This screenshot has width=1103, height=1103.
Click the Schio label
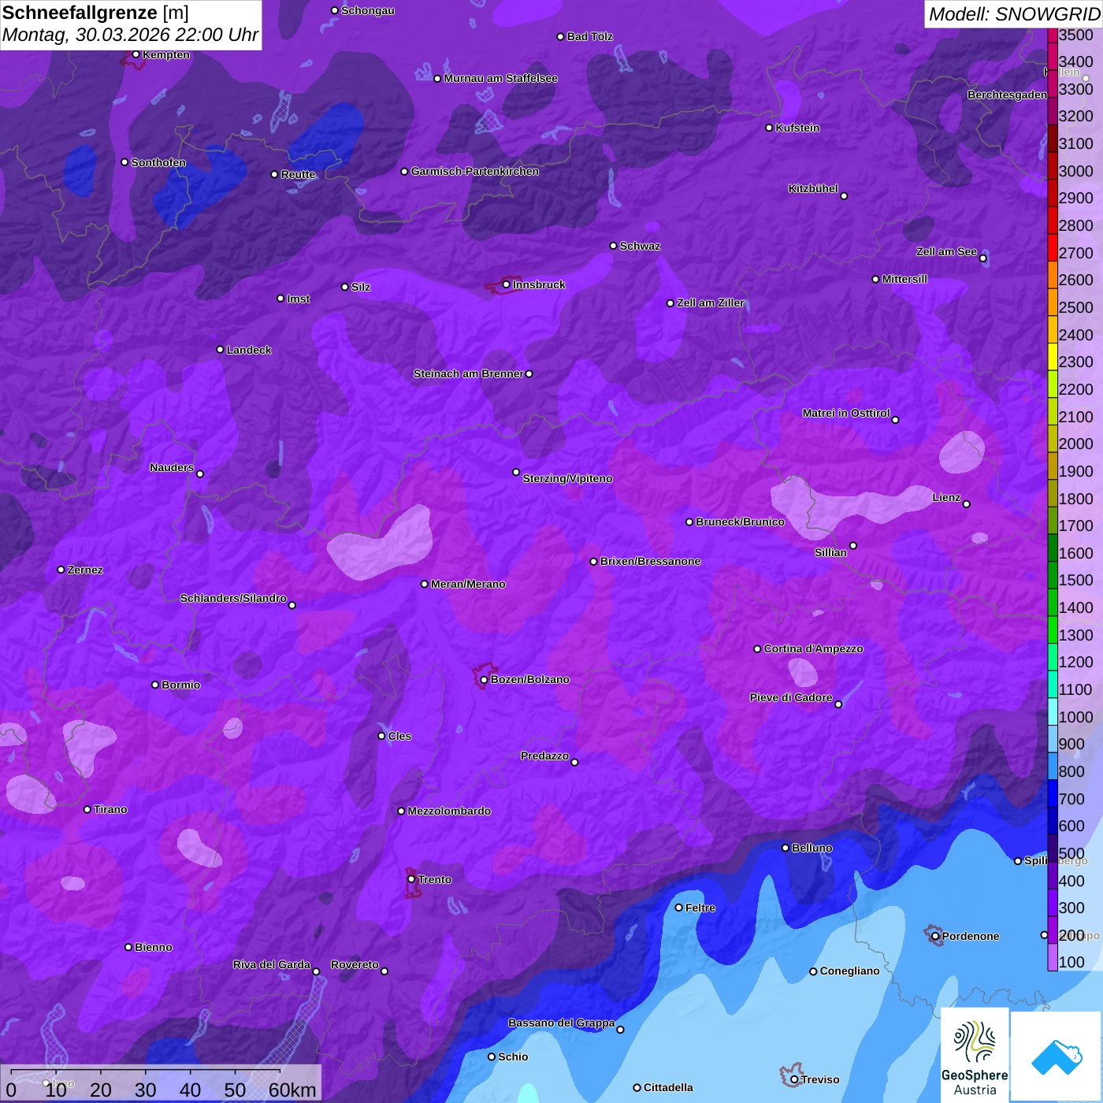[513, 1057]
